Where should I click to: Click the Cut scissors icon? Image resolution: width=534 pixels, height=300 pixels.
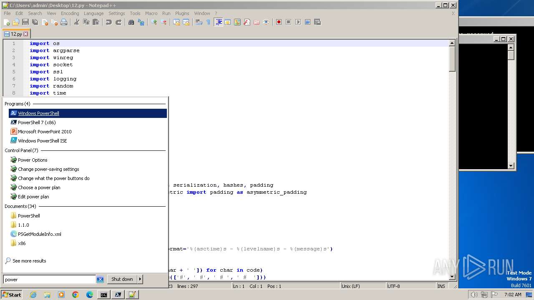coord(77,22)
